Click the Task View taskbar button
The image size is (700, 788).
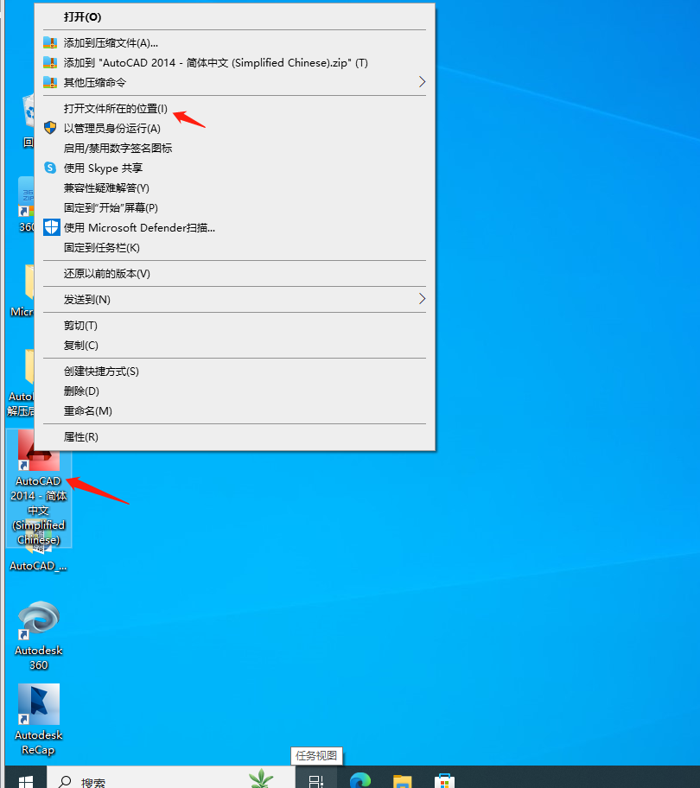pyautogui.click(x=316, y=780)
